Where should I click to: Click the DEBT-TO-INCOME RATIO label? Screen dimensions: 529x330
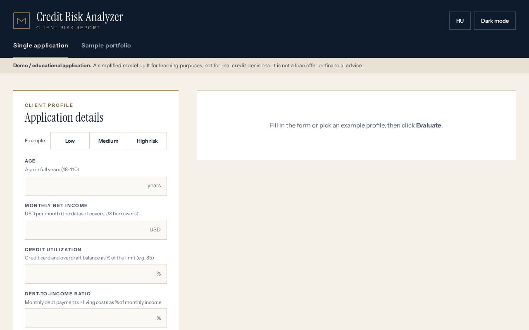point(58,294)
